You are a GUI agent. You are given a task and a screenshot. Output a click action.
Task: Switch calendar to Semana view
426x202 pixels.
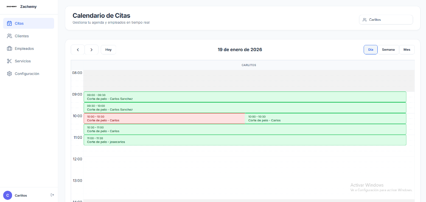388,50
